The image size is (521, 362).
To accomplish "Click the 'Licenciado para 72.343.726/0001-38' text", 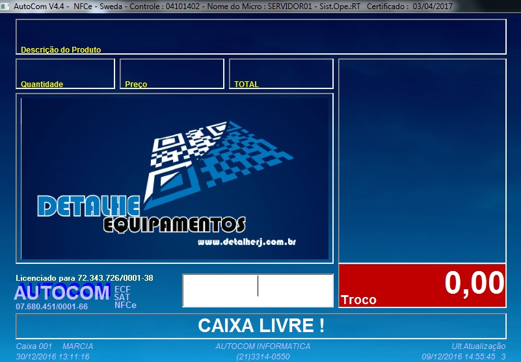I will 85,278.
